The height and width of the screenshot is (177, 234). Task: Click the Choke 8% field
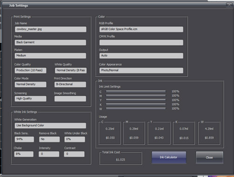pyautogui.click(x=24, y=154)
